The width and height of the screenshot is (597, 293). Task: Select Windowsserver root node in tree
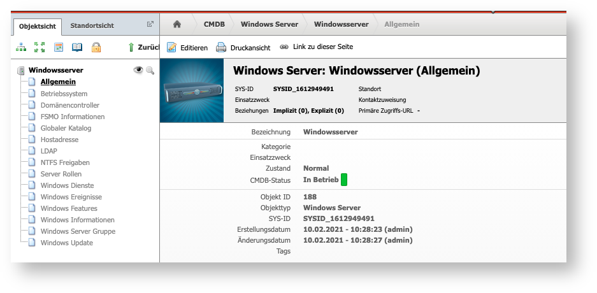[55, 70]
